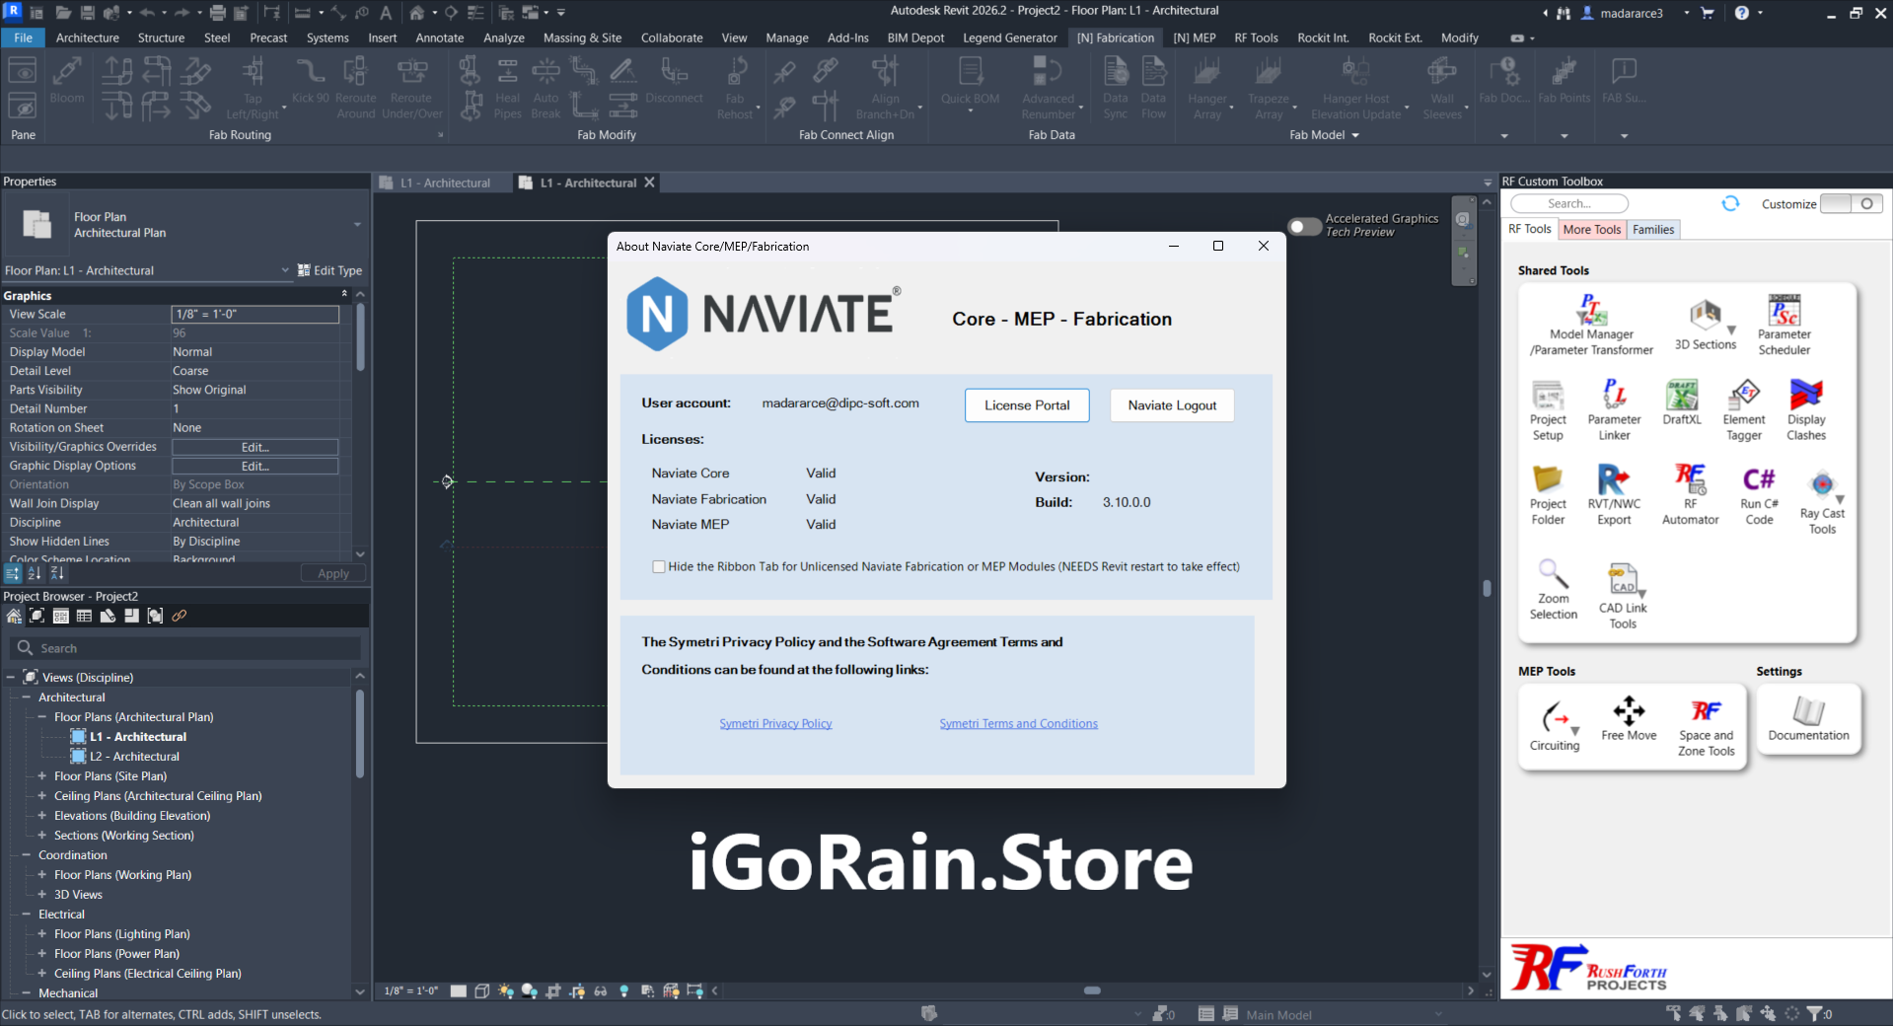This screenshot has width=1894, height=1026.
Task: Open the Display Clashes tool
Action: point(1805,396)
